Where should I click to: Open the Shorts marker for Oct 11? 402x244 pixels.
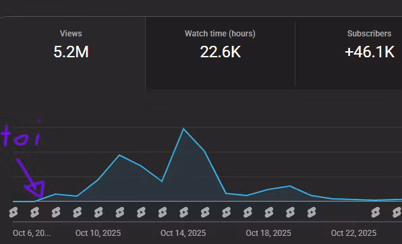120,212
